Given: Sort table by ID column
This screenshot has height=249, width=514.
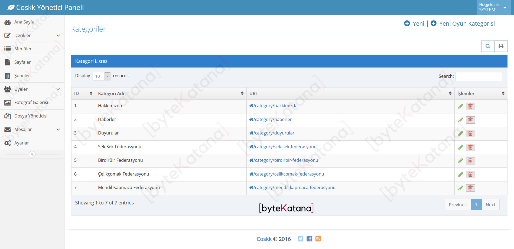Looking at the screenshot, I should coord(83,93).
